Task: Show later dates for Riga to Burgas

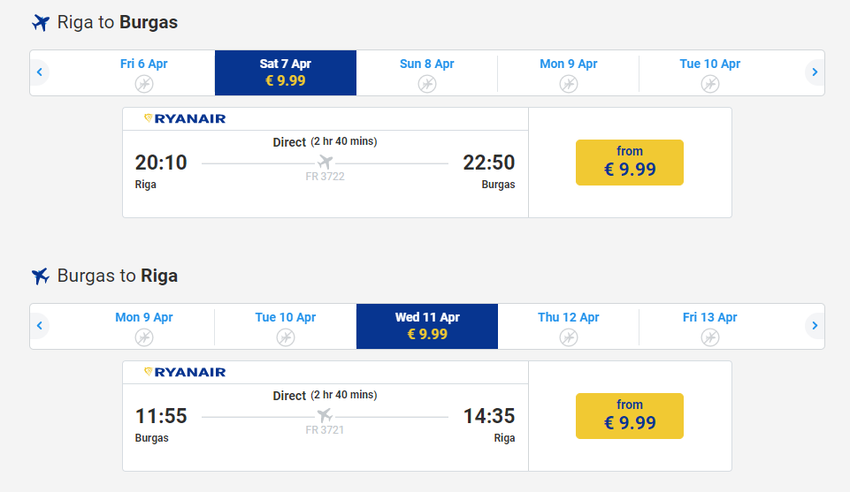Action: [815, 72]
